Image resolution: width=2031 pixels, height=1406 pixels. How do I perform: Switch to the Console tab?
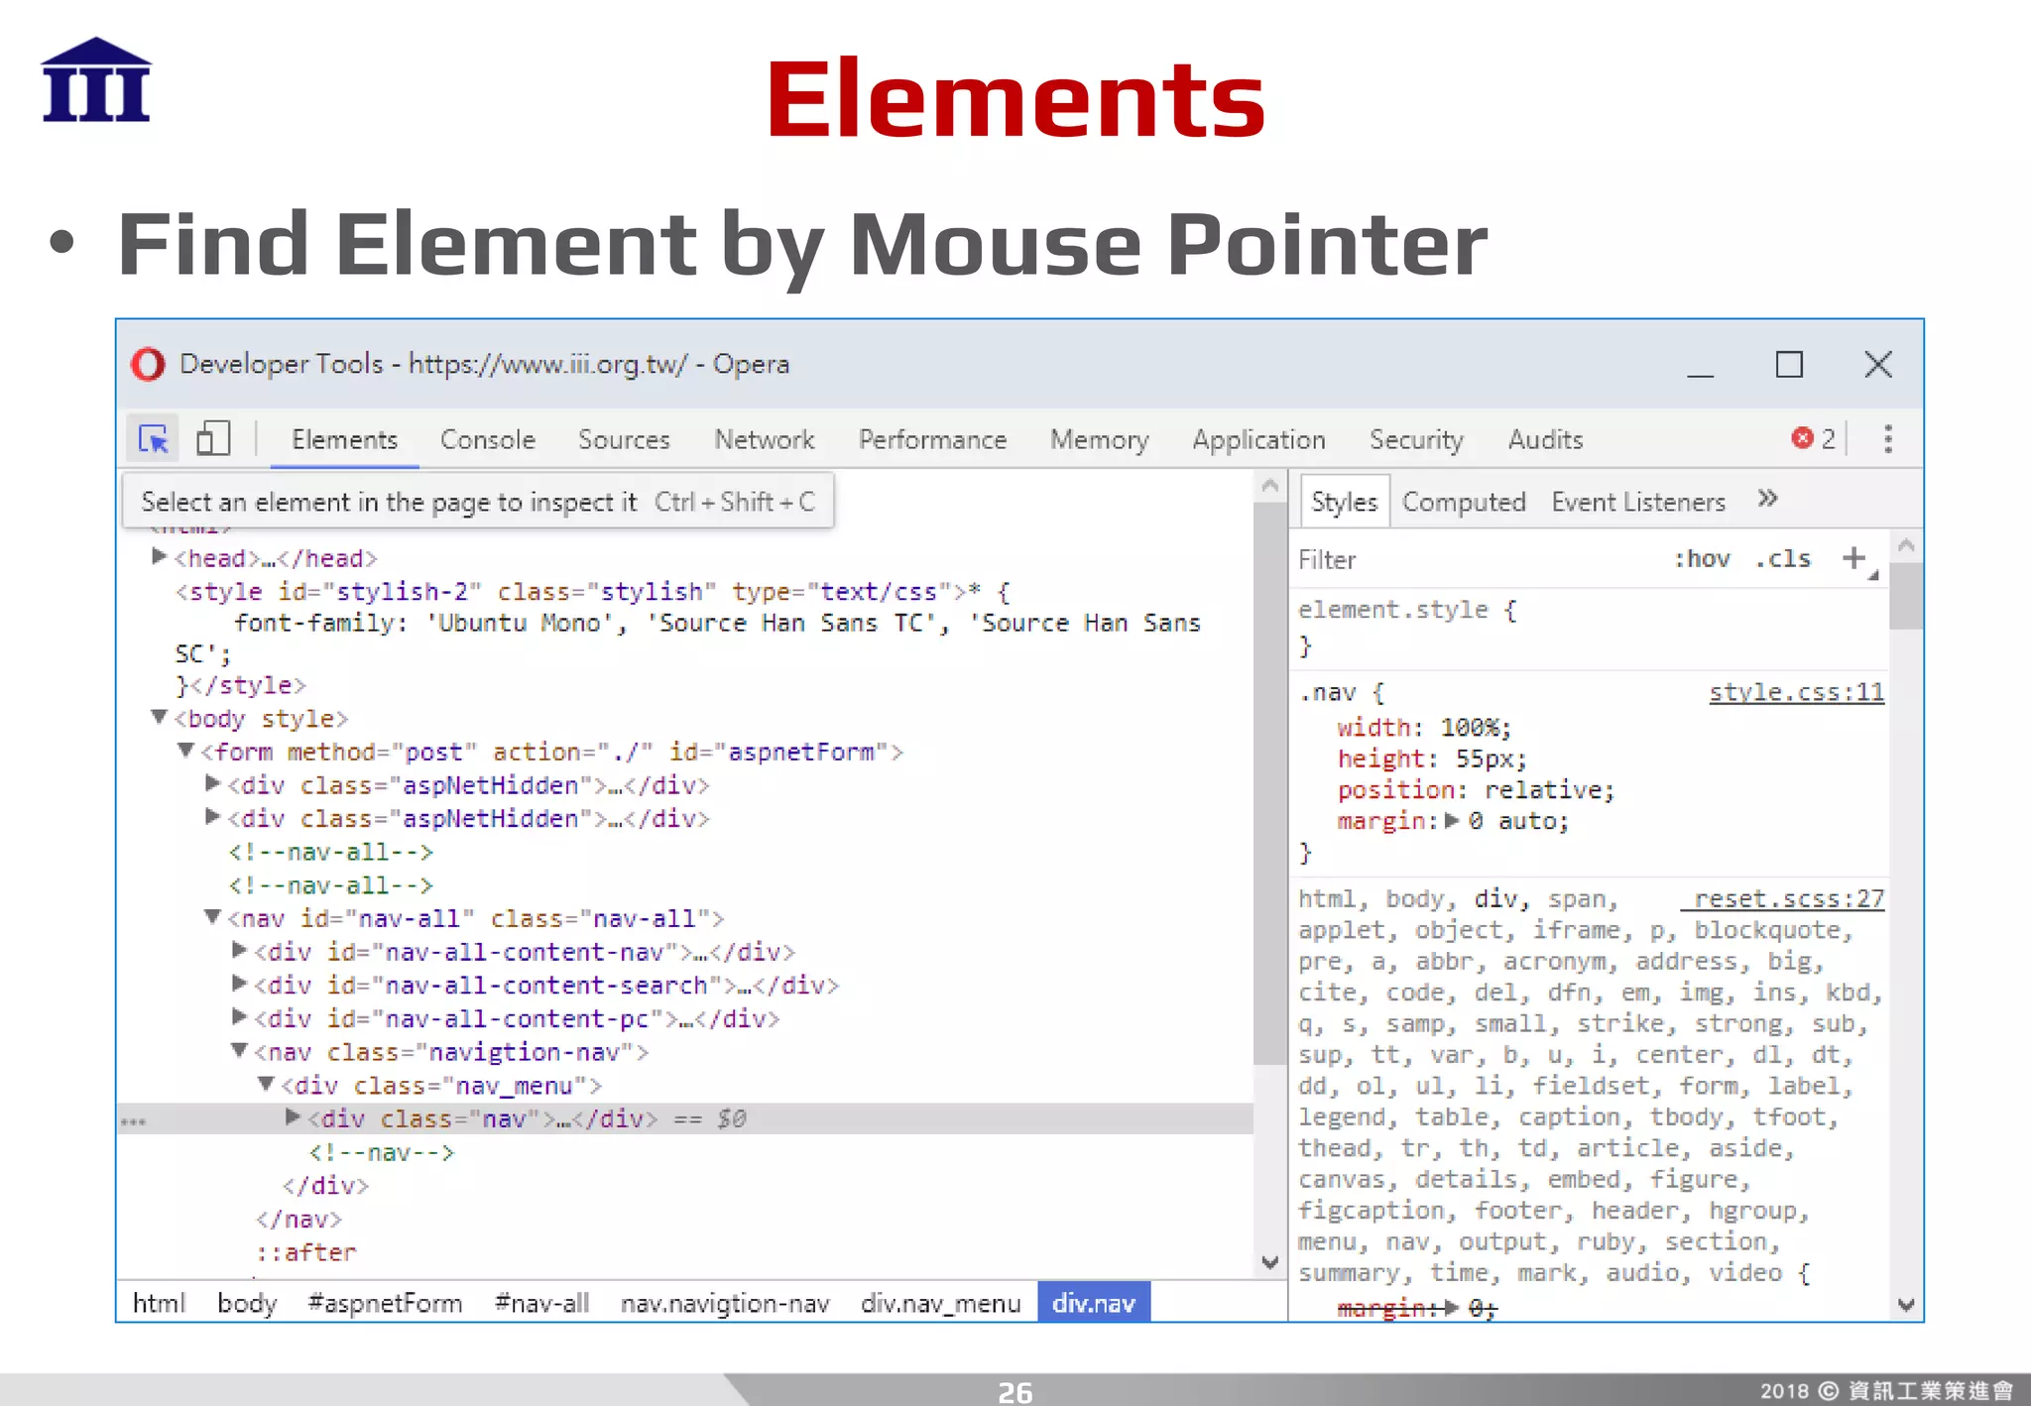click(x=487, y=439)
